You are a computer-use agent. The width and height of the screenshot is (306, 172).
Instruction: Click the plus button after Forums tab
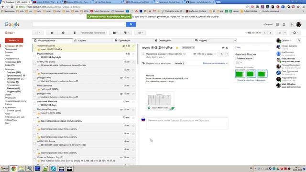[235, 40]
